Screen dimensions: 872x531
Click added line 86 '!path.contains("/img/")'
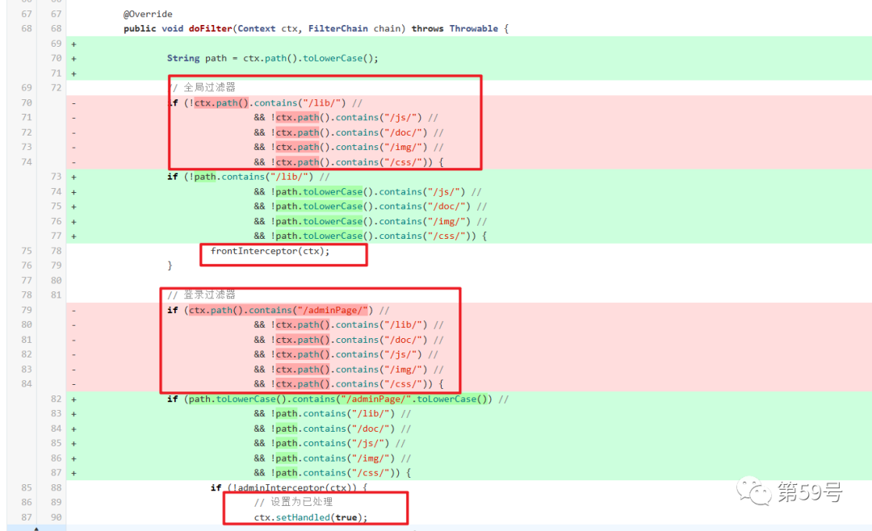point(333,458)
